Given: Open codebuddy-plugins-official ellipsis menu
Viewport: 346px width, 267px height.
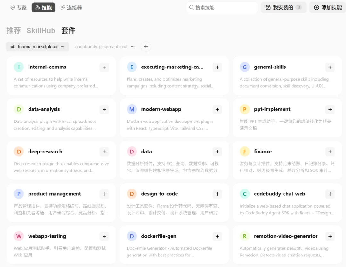Looking at the screenshot, I should 133,47.
